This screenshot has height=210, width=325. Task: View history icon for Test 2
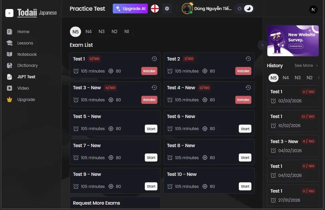tap(248, 59)
